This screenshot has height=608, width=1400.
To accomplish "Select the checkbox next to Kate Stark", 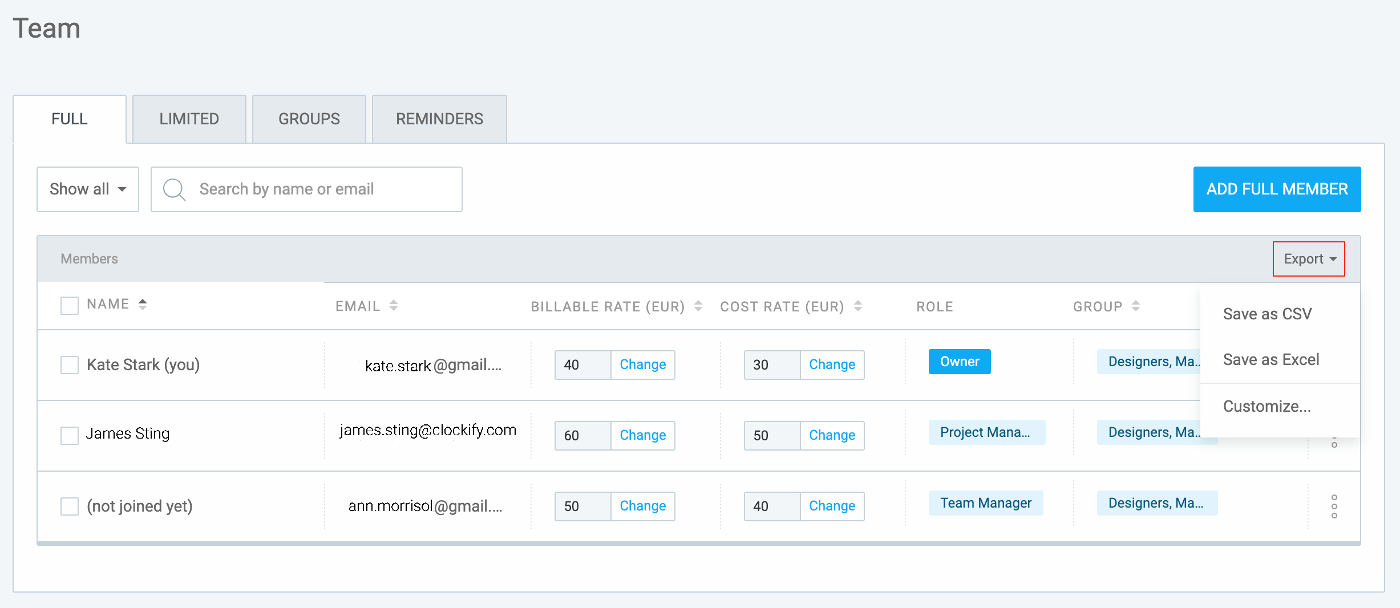I will (68, 364).
